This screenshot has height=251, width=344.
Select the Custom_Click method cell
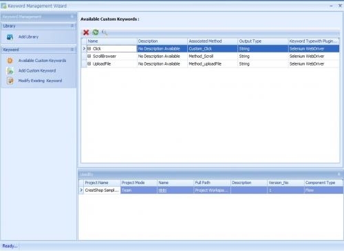[x=213, y=48]
